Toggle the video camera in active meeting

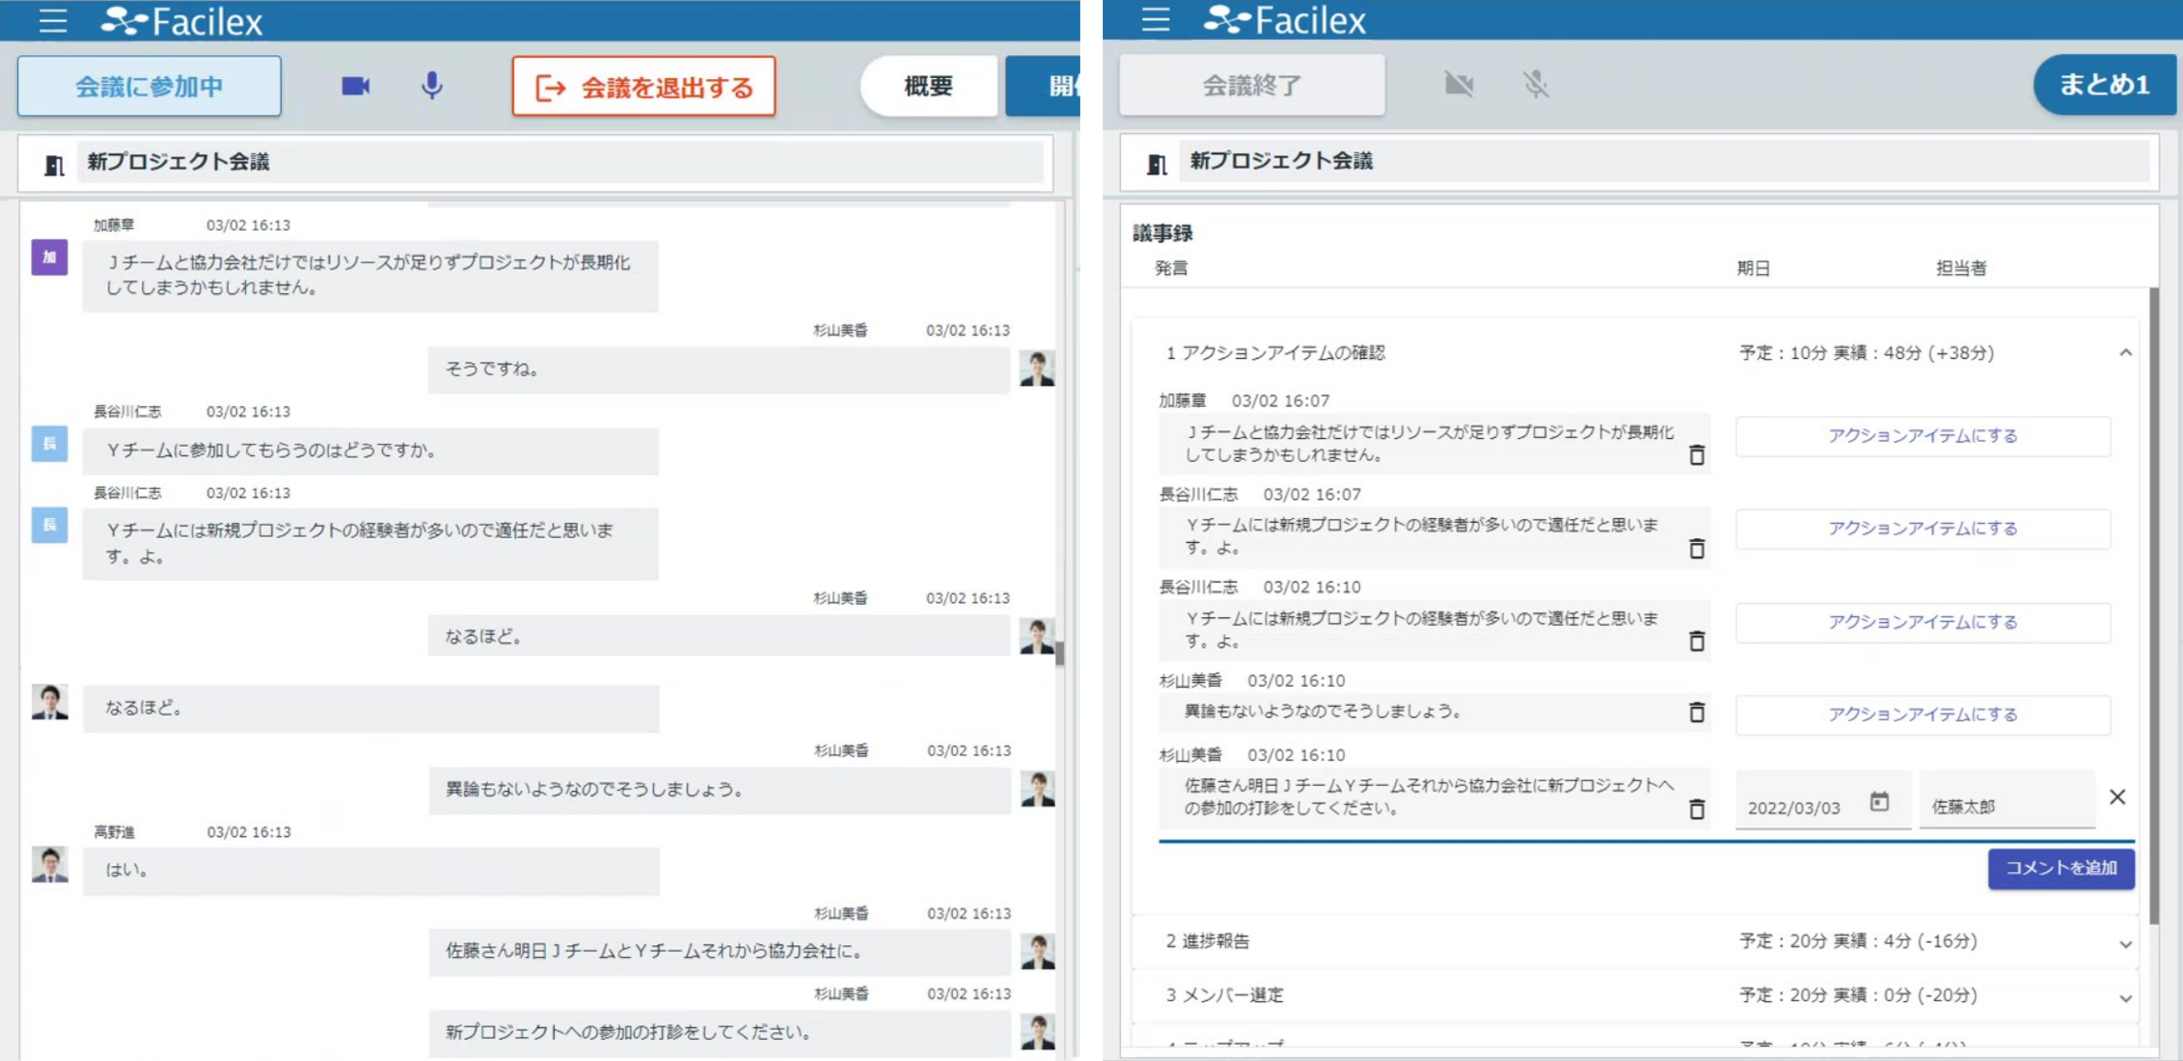[355, 86]
